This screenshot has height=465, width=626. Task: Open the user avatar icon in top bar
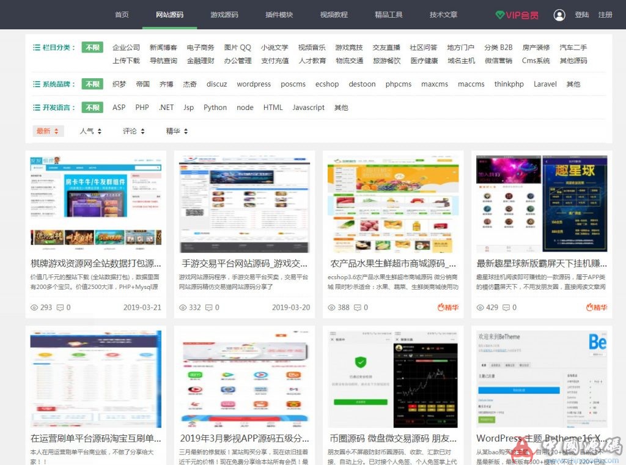click(x=560, y=15)
